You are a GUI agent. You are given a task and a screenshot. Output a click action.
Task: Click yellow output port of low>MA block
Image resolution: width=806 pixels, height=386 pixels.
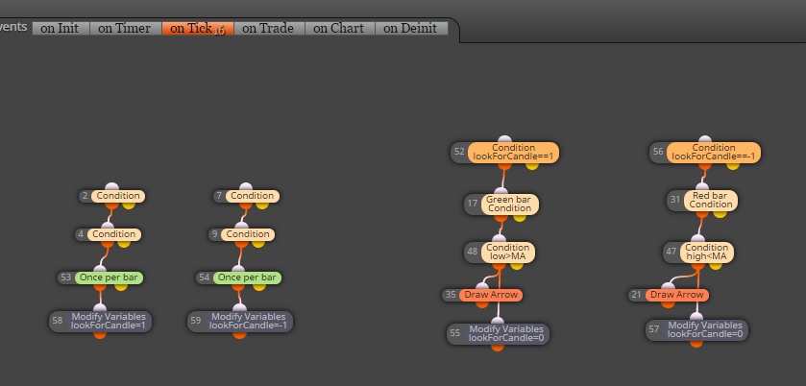[517, 265]
